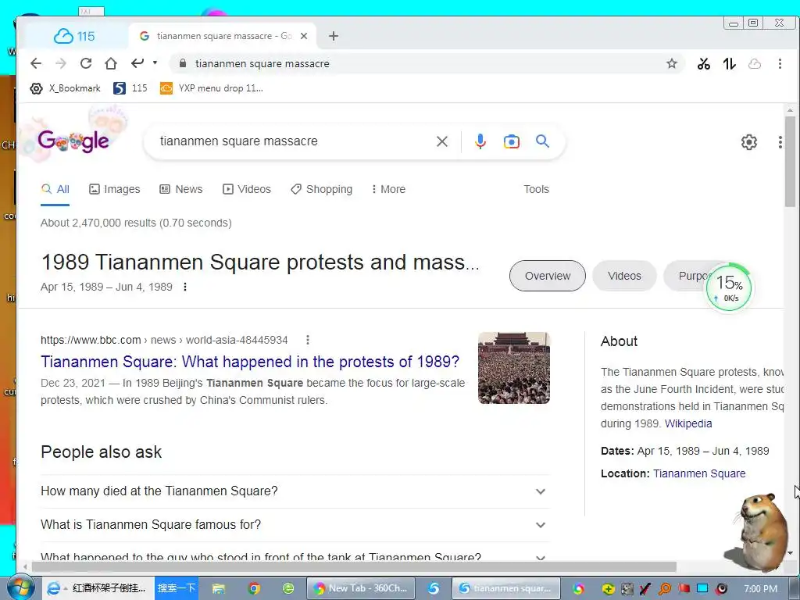The image size is (800, 600).
Task: Click the results count text 'About 2,470,000 results'
Action: pyautogui.click(x=98, y=223)
